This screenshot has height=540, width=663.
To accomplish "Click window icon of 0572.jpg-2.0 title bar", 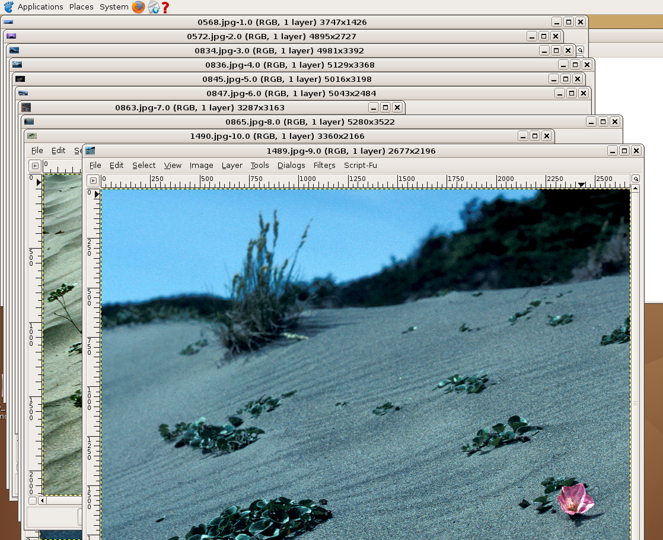I will [11, 36].
